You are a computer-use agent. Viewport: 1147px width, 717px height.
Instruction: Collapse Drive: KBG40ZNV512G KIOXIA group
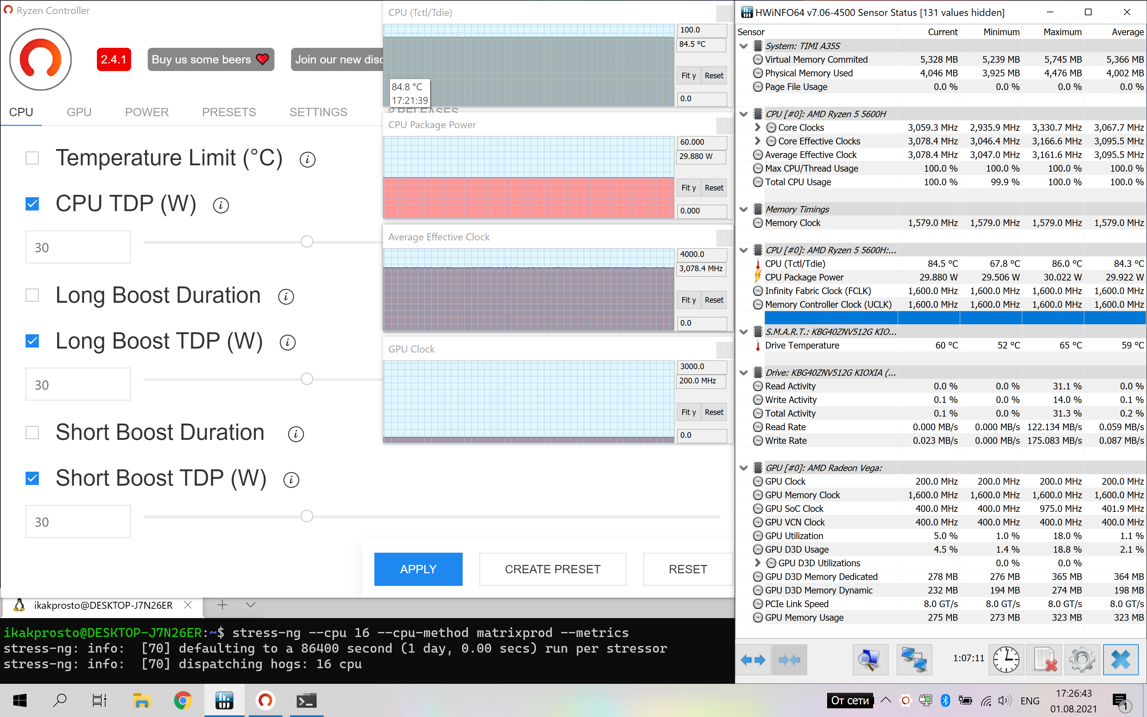(x=744, y=373)
